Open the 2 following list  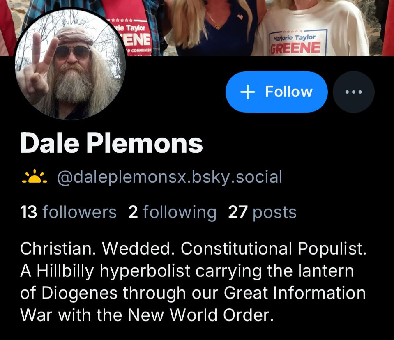(x=173, y=212)
